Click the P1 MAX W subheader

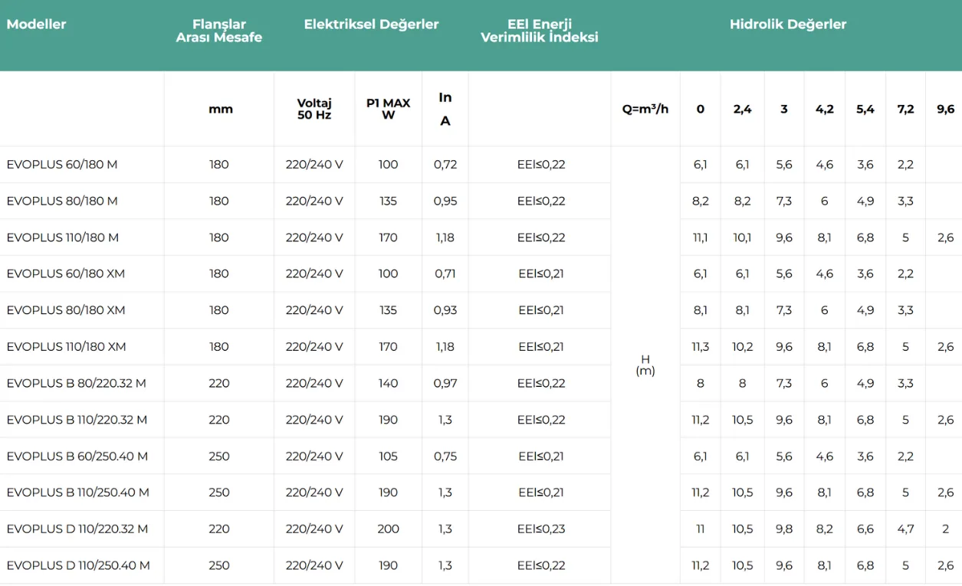click(389, 110)
